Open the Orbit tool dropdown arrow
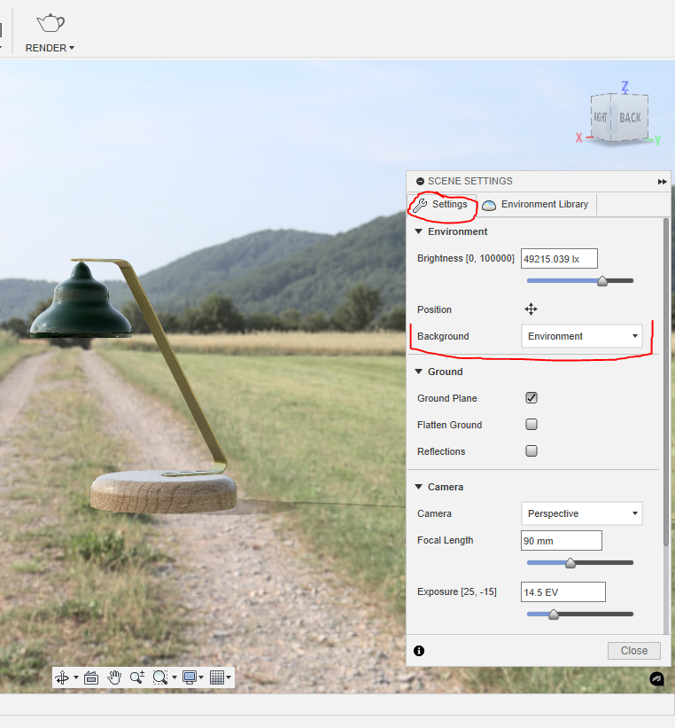Viewport: 675px width, 728px height. [76, 677]
